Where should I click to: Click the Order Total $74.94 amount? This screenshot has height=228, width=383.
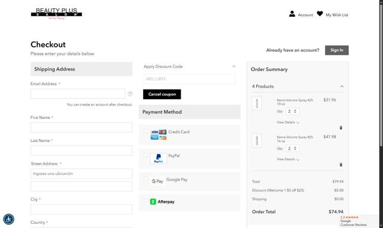coord(336,212)
